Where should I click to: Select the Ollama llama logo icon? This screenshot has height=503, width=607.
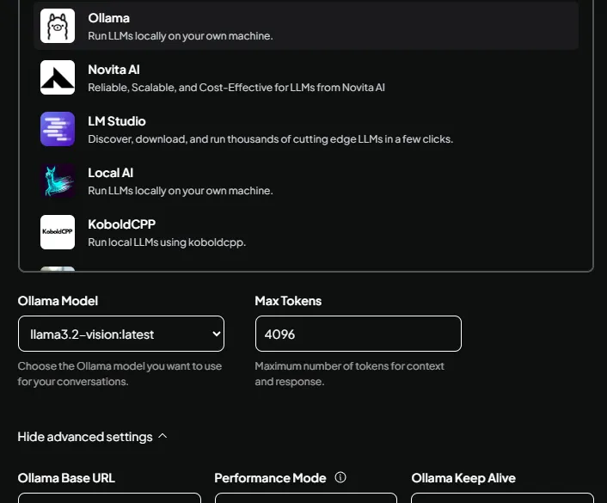click(x=58, y=26)
